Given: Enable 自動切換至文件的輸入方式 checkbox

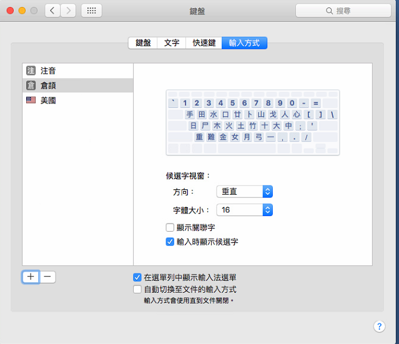Looking at the screenshot, I should click(137, 289).
